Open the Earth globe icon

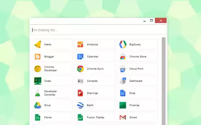pos(80,105)
